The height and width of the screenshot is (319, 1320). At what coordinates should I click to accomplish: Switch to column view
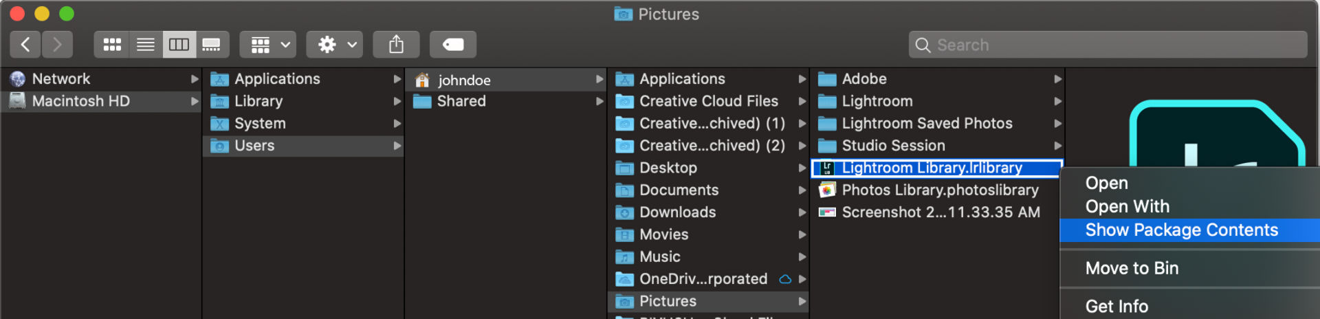(179, 45)
